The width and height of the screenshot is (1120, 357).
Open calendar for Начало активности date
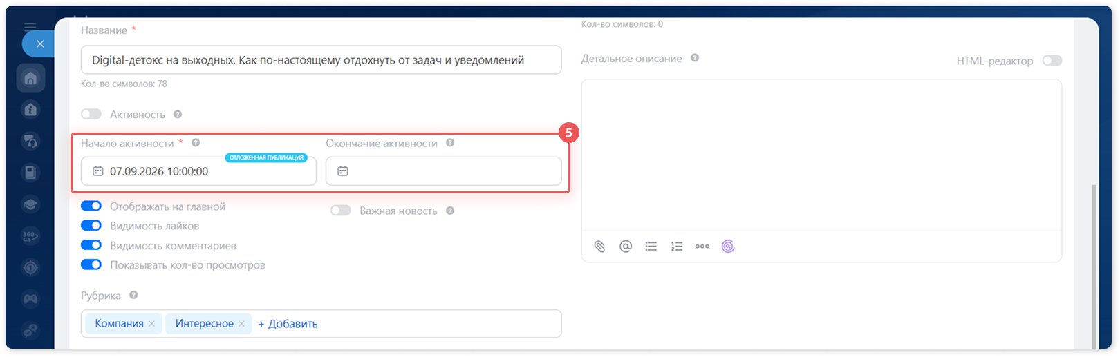coord(98,171)
